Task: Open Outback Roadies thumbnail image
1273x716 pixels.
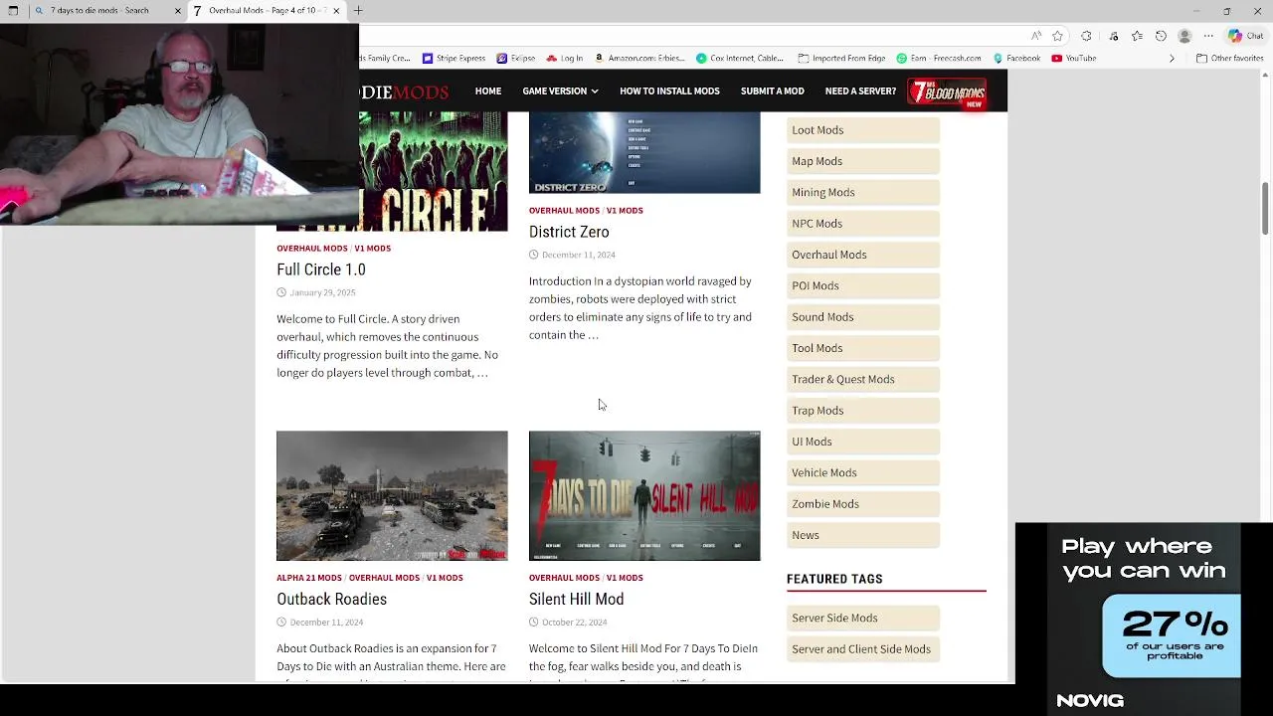Action: pyautogui.click(x=392, y=495)
